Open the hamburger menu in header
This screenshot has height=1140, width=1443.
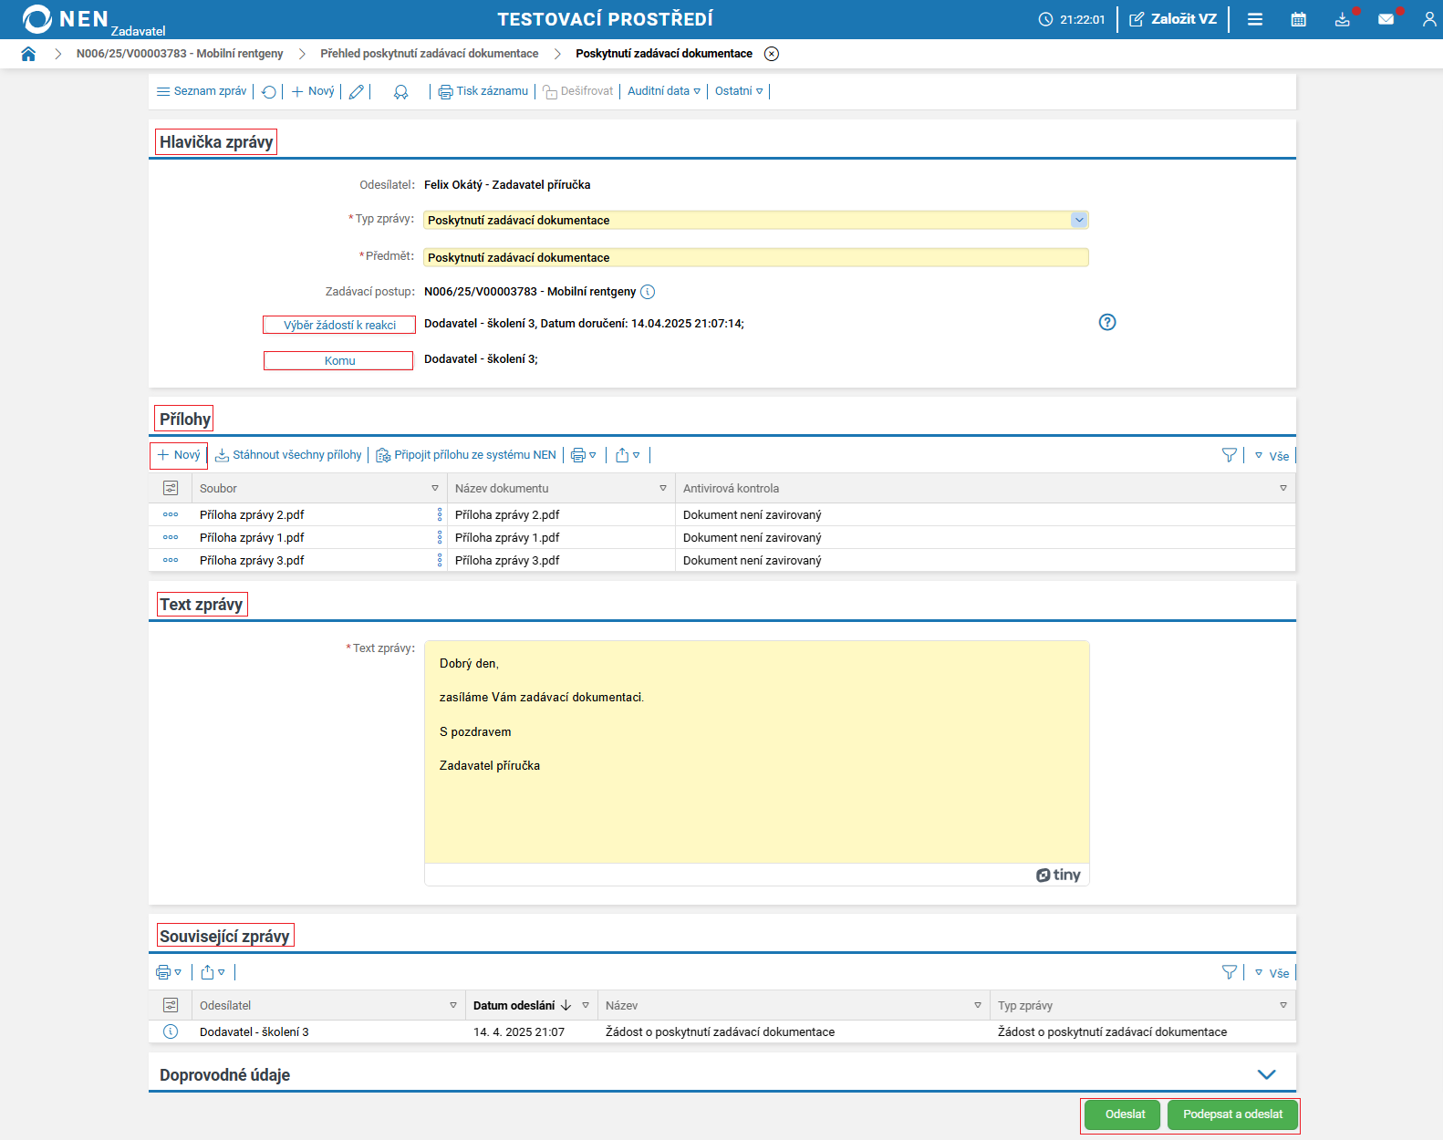[x=1255, y=19]
